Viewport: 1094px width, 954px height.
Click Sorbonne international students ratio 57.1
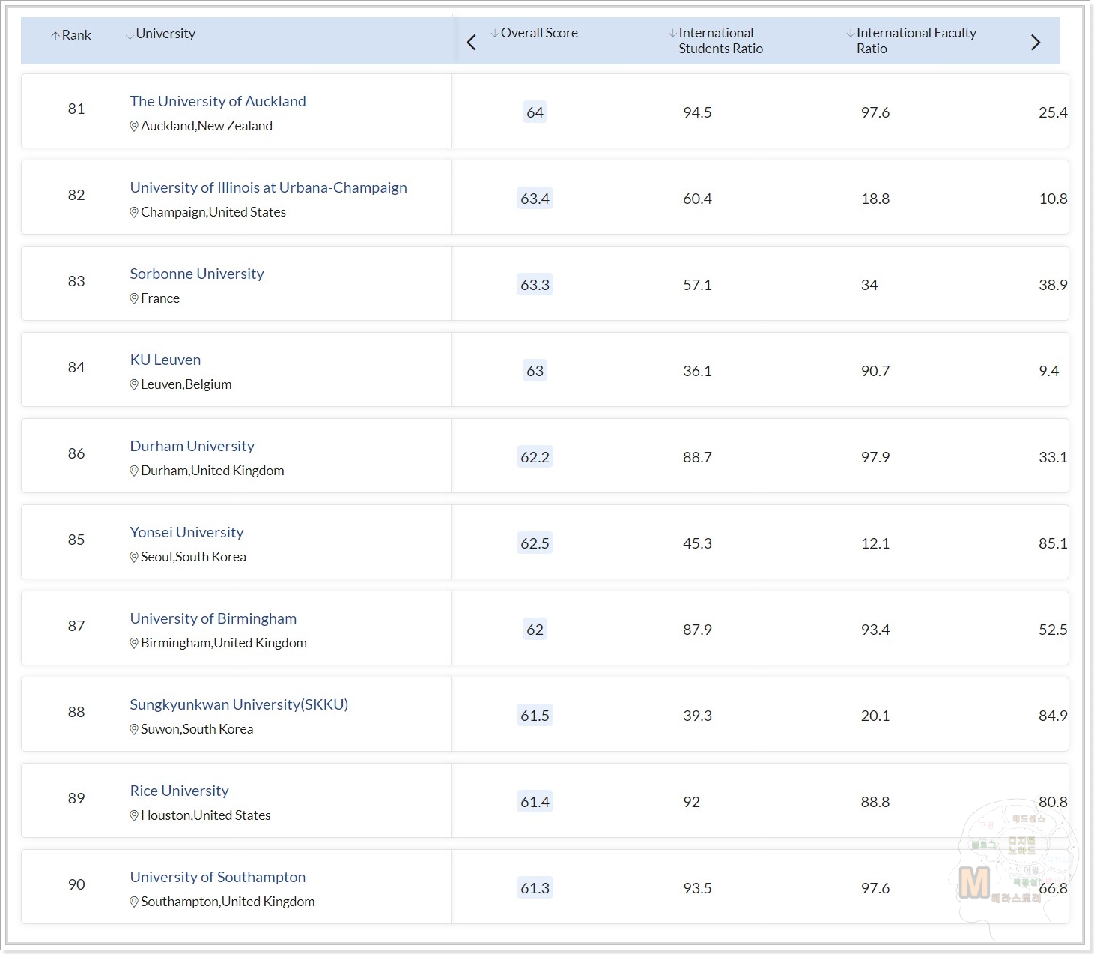(x=697, y=285)
